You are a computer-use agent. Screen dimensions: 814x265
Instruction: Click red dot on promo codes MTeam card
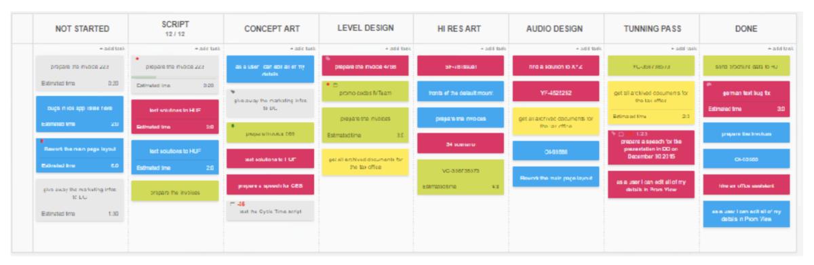click(329, 84)
